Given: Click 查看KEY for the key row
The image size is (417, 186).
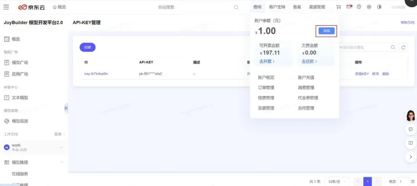Looking at the screenshot, I should (x=362, y=74).
